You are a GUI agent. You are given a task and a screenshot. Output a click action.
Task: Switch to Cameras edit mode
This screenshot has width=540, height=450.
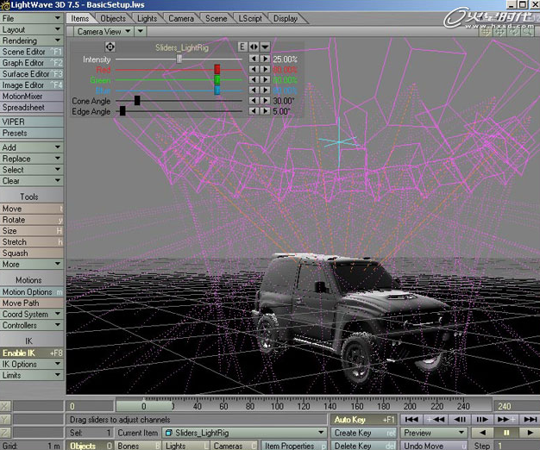click(x=234, y=446)
